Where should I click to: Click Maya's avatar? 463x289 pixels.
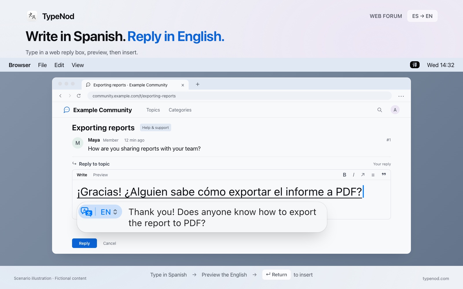(x=78, y=143)
